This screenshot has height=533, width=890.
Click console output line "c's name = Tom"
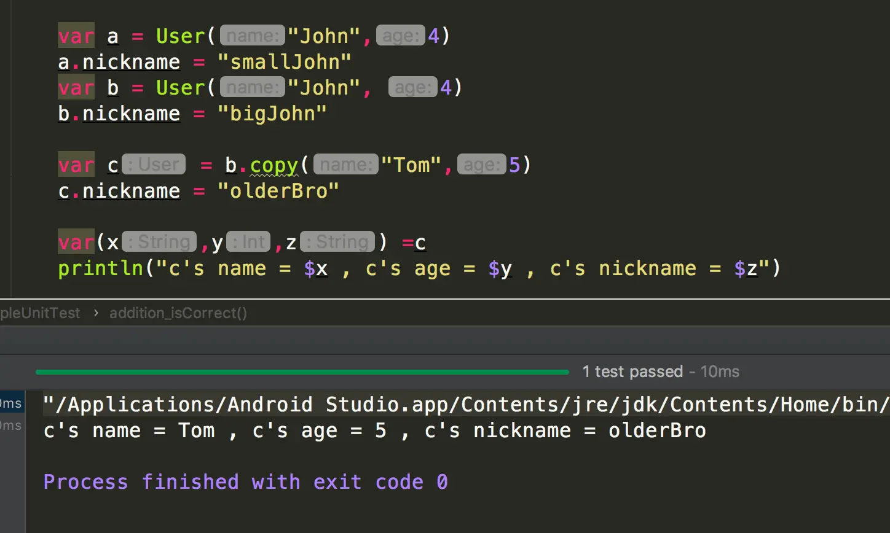[x=375, y=430]
